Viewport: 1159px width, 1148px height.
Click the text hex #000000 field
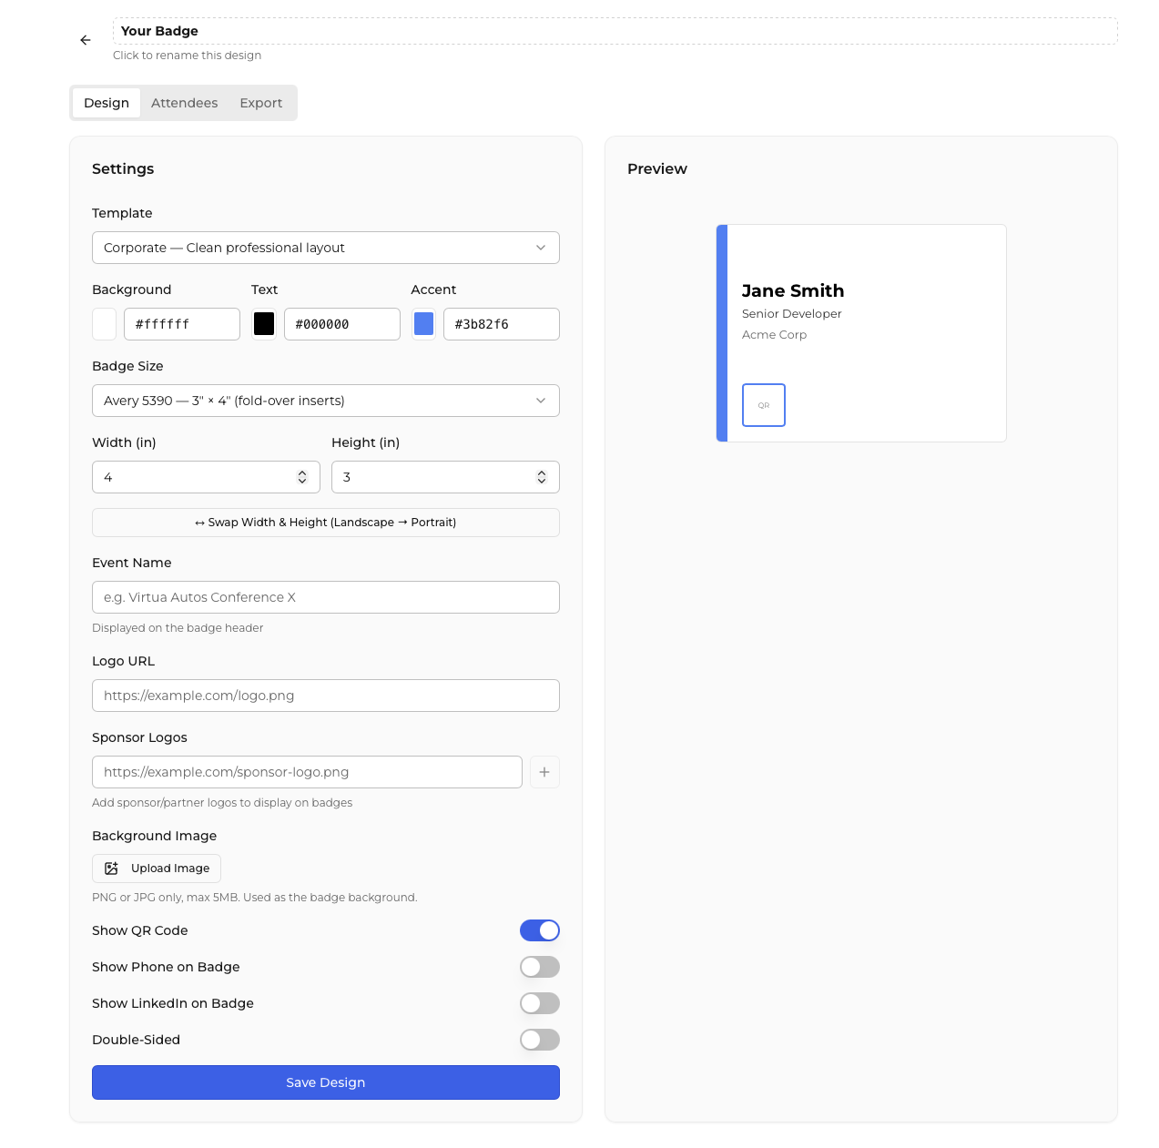pos(342,324)
